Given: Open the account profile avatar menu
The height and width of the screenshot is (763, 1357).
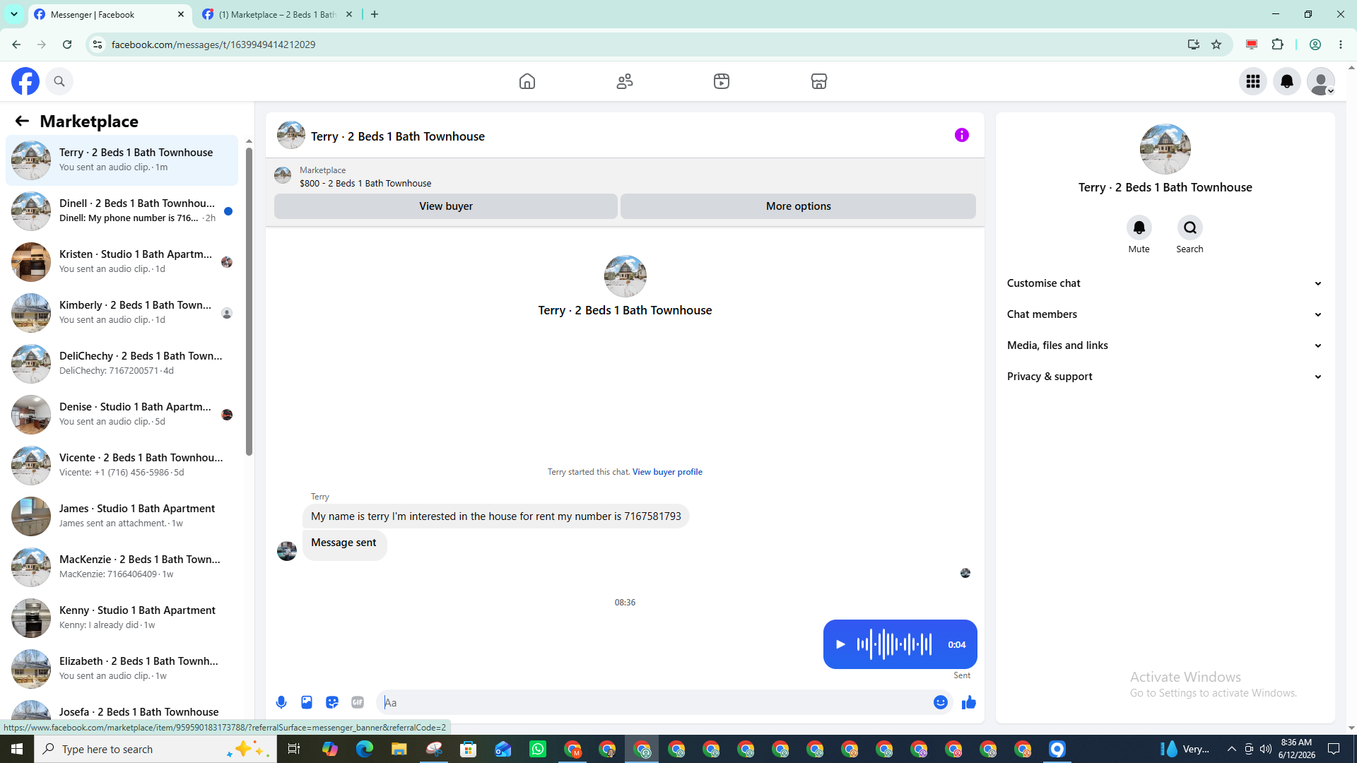Looking at the screenshot, I should (x=1321, y=81).
